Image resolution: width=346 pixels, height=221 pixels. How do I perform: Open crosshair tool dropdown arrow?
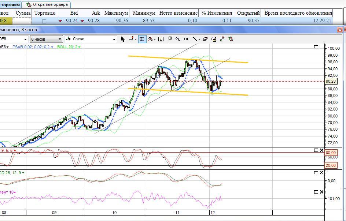(136, 40)
